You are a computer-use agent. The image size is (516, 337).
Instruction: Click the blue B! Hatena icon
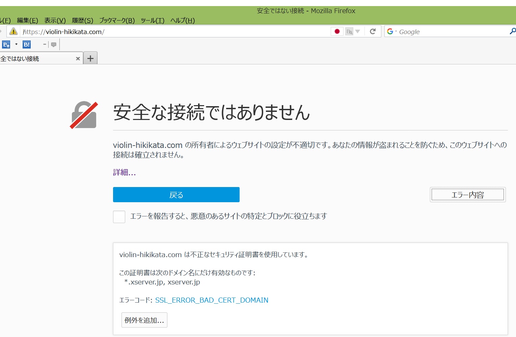[27, 44]
